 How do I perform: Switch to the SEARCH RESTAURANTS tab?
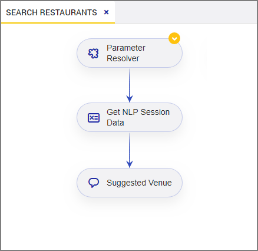(51, 12)
